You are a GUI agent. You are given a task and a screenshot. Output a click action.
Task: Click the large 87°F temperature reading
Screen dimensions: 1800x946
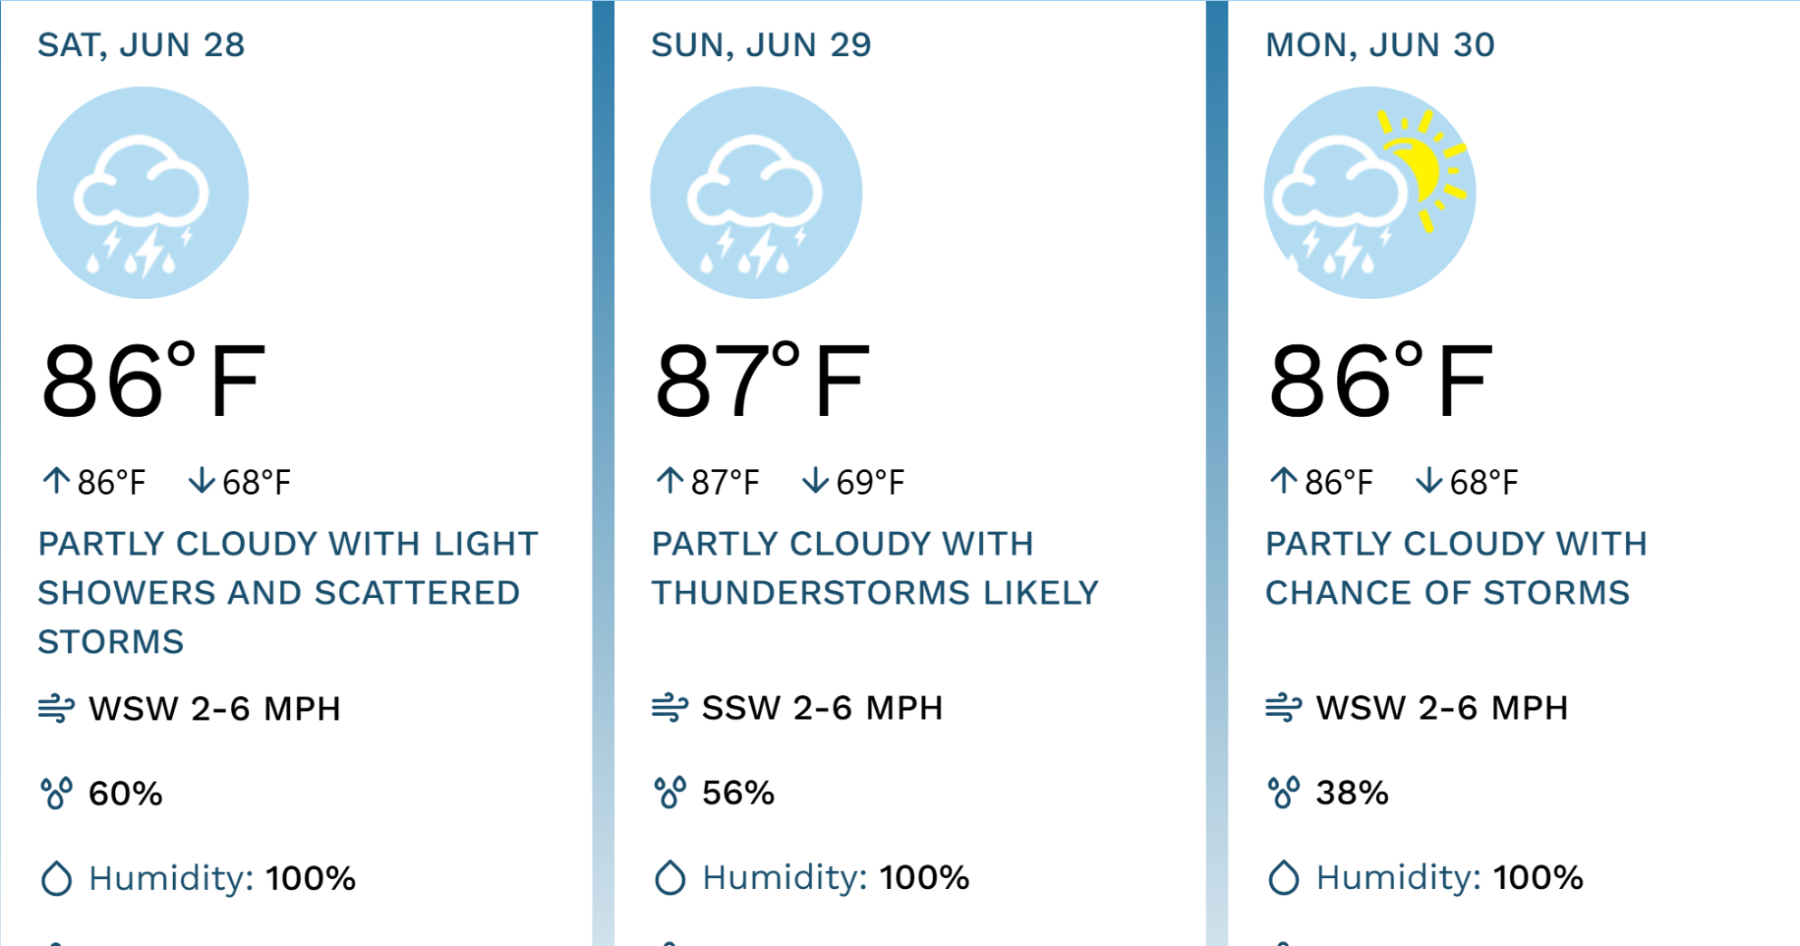click(762, 381)
